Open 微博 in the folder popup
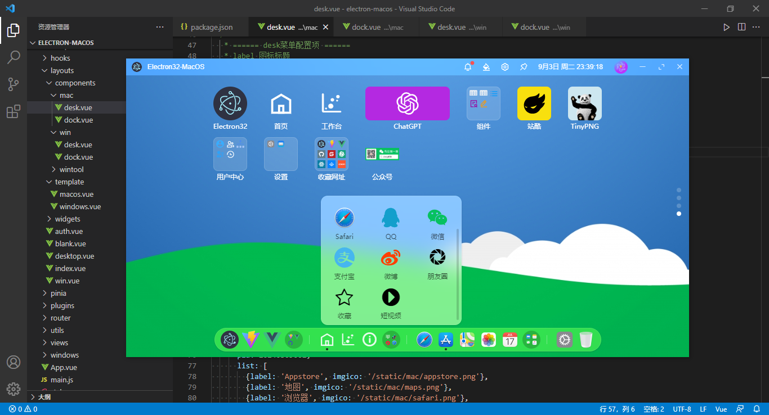 391,258
